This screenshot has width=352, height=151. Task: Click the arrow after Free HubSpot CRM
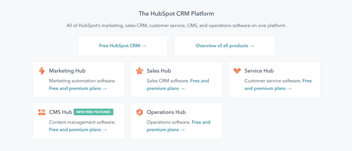pyautogui.click(x=144, y=46)
